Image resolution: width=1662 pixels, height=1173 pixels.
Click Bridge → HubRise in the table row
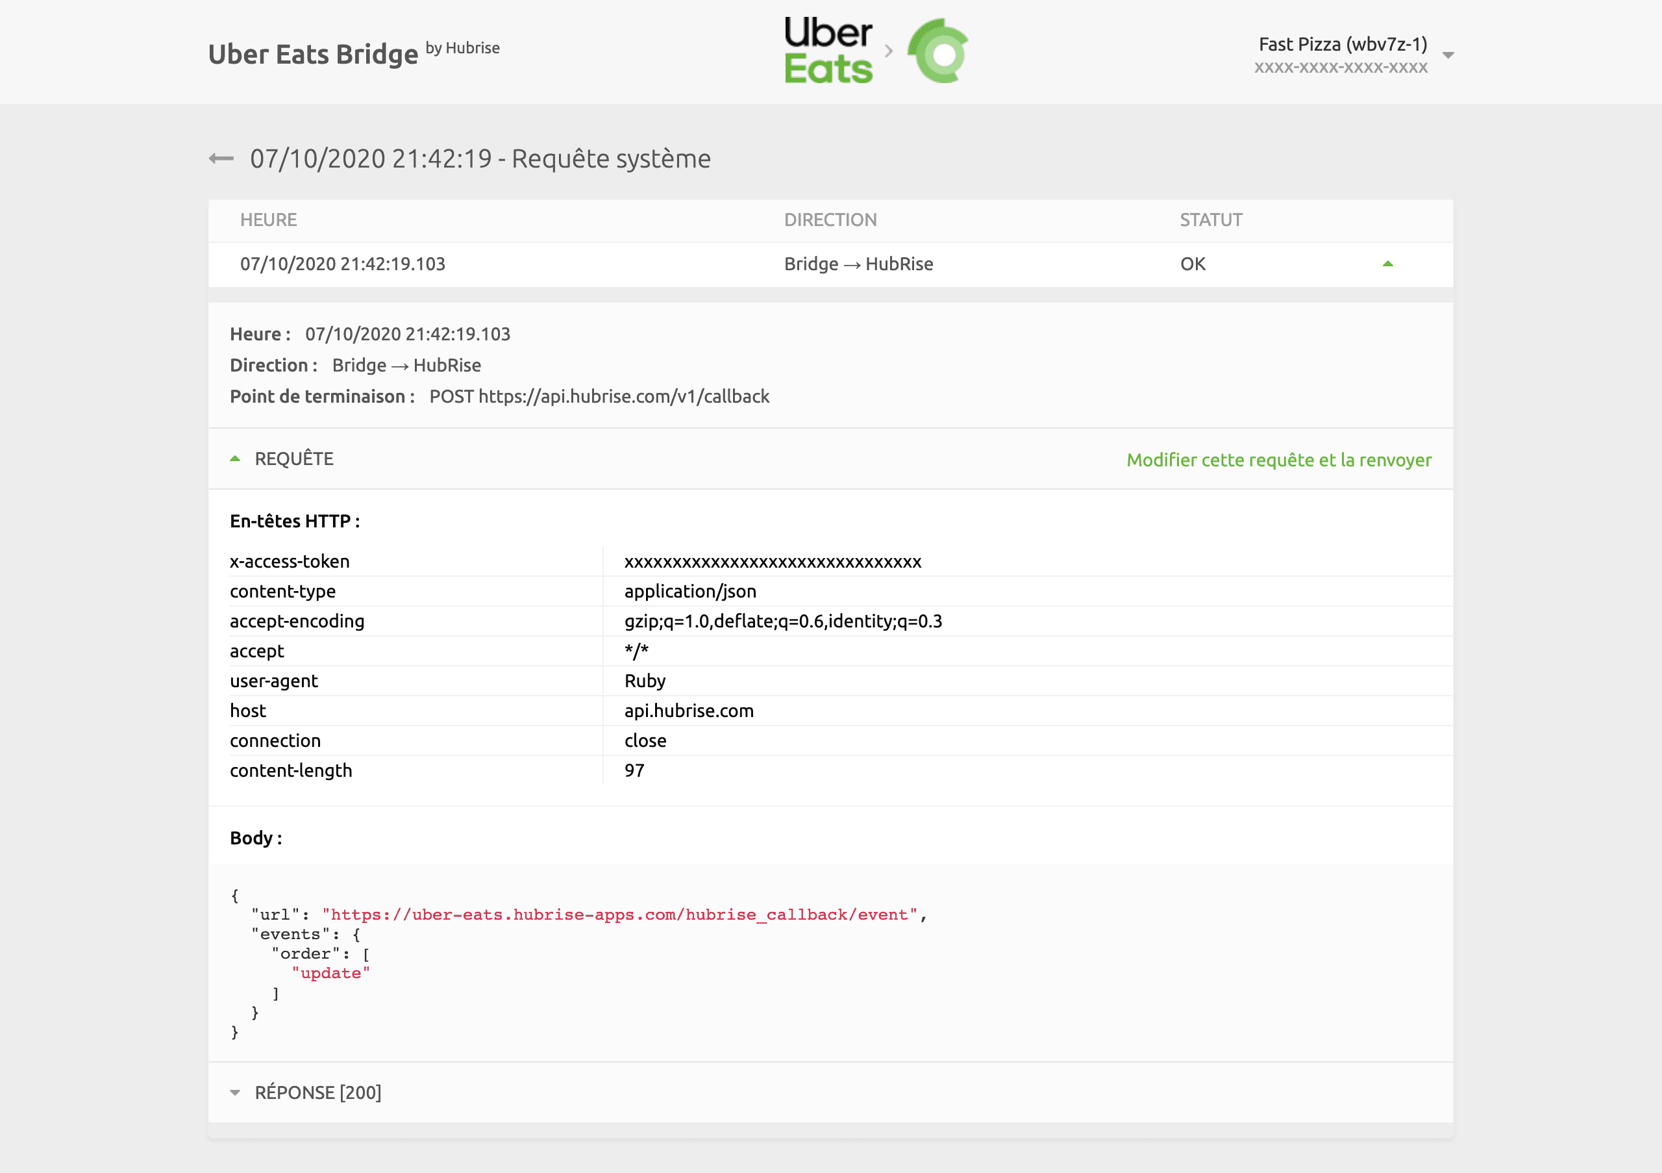858,264
